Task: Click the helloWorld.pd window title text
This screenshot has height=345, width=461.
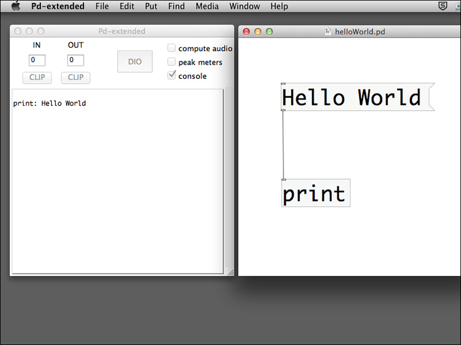Action: click(x=360, y=32)
